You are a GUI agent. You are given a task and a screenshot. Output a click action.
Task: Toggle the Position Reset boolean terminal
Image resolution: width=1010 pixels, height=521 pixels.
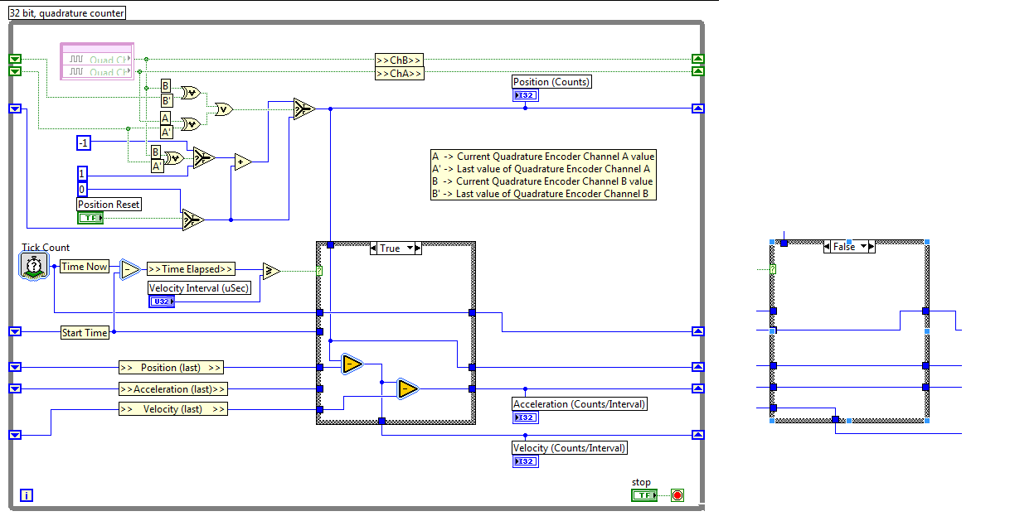pos(90,218)
